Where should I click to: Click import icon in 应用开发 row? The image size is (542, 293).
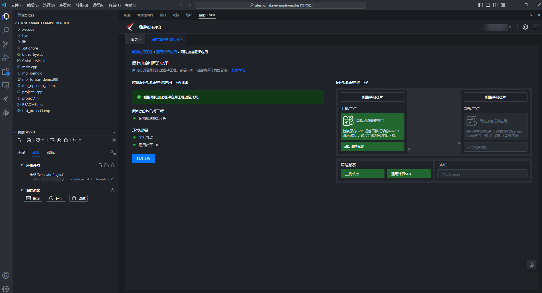click(107, 165)
